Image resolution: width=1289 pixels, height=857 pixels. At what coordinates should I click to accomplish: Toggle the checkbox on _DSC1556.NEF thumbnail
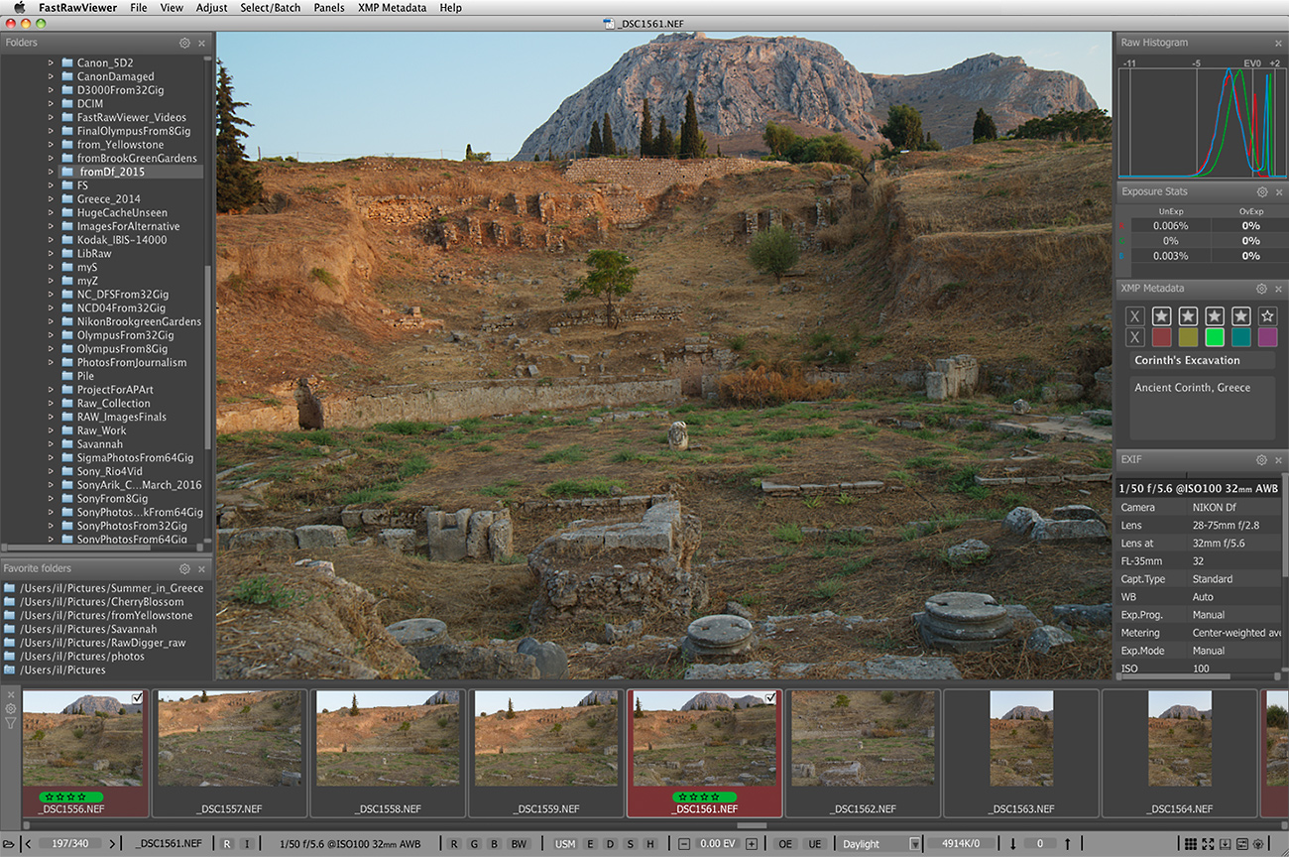click(x=137, y=699)
